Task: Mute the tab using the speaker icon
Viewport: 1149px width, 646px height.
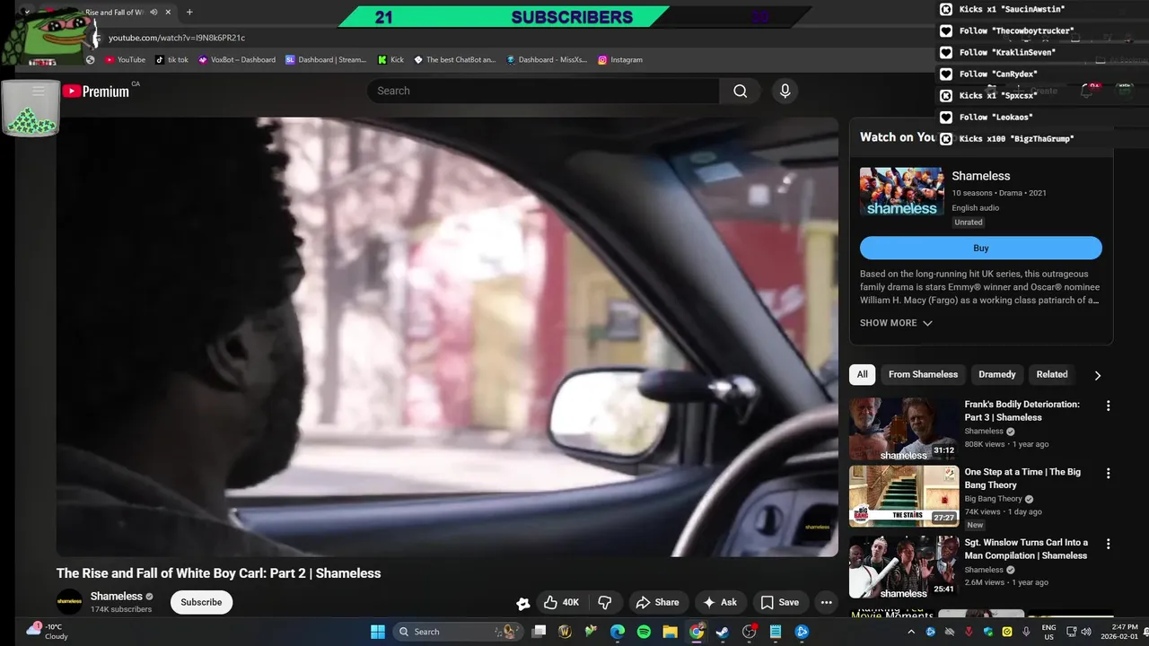Action: click(153, 13)
